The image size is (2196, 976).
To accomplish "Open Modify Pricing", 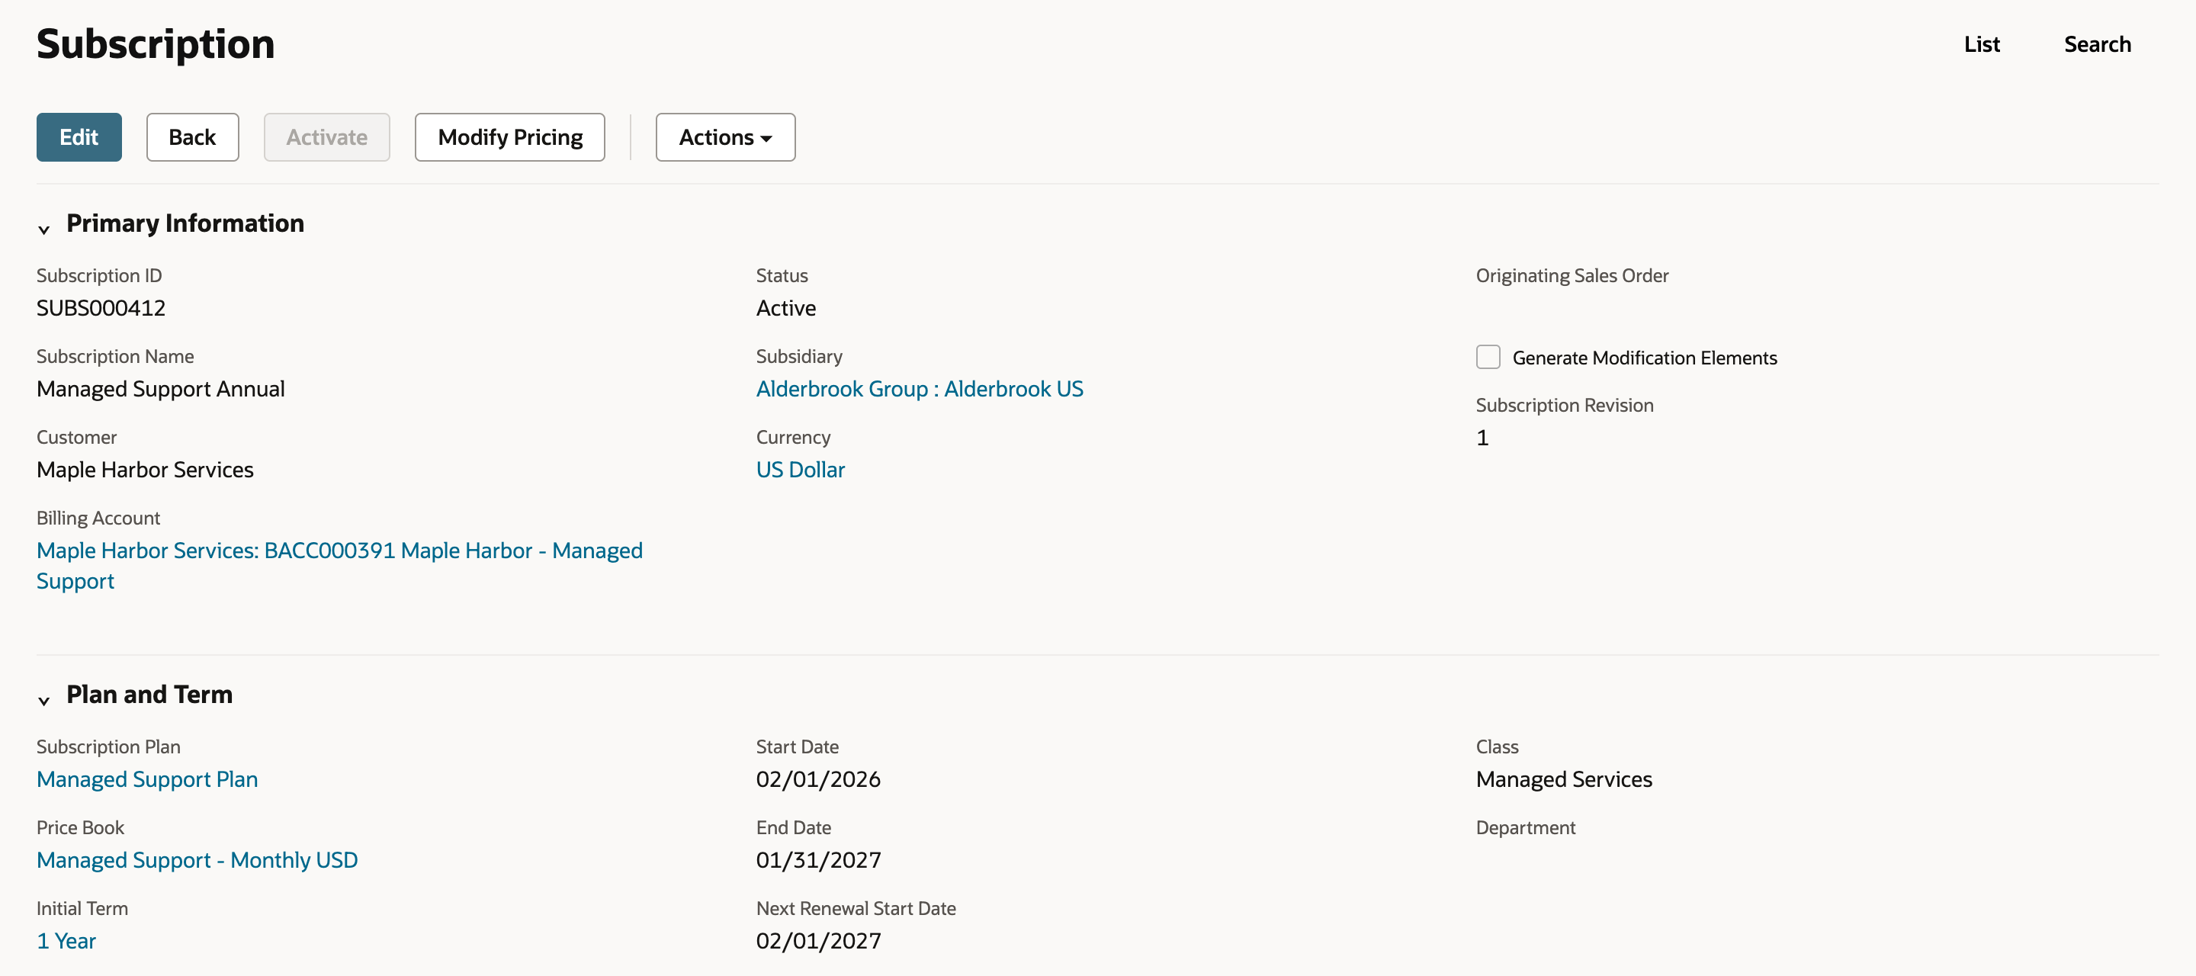I will [x=510, y=137].
